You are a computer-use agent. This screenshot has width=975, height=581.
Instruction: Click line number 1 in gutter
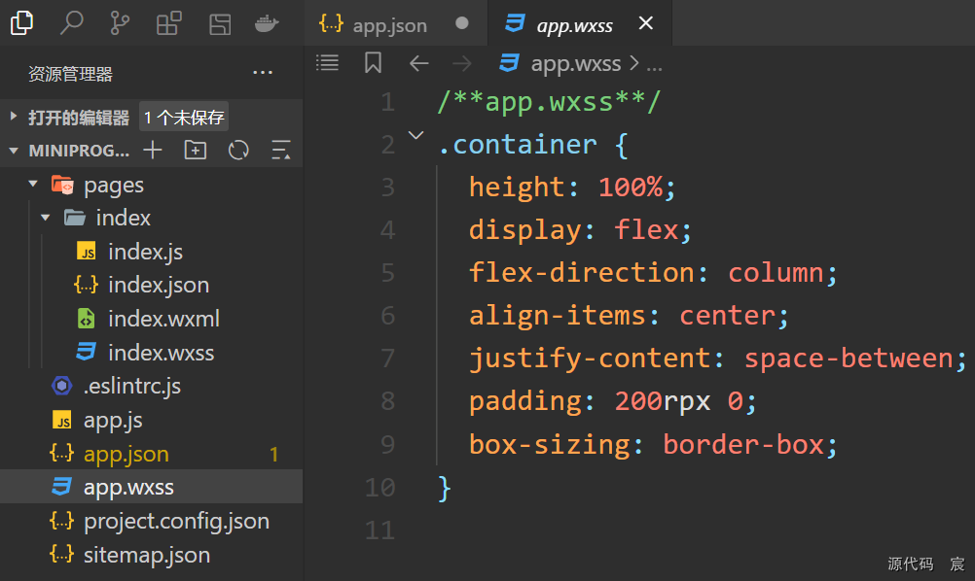pyautogui.click(x=388, y=102)
